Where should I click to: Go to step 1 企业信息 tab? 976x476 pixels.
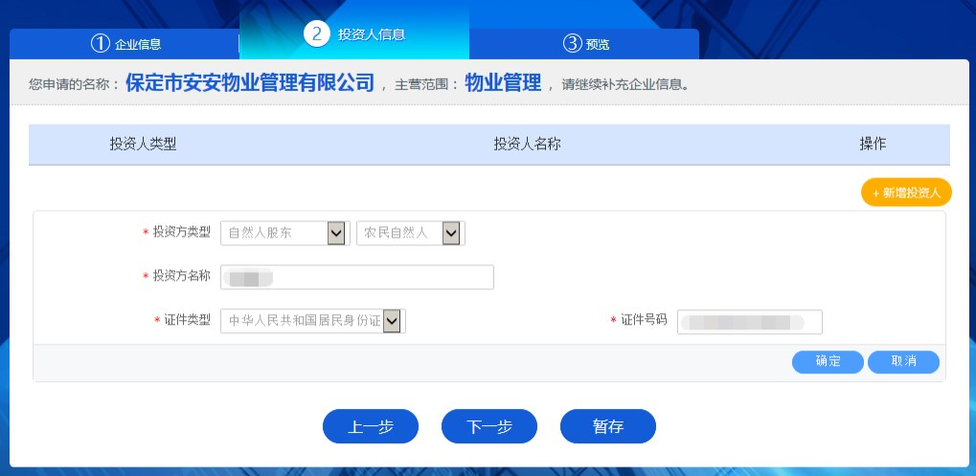[x=125, y=43]
